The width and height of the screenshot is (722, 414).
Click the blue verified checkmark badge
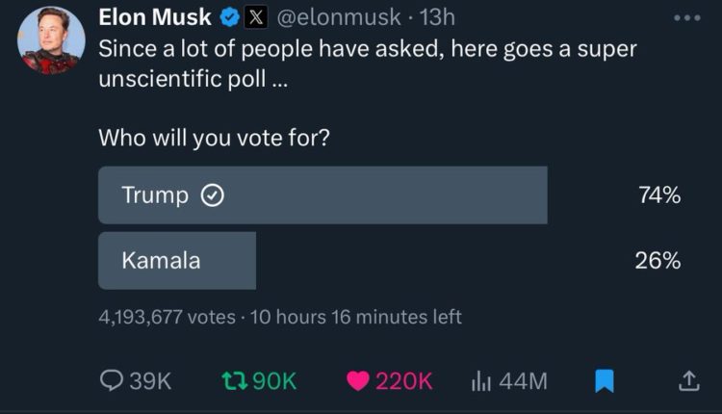(x=230, y=18)
